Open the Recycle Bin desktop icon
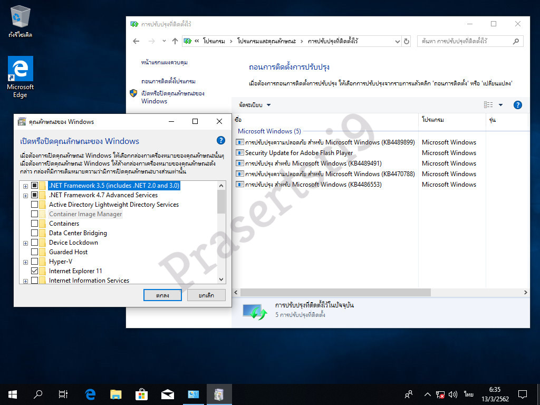This screenshot has height=405, width=540. (21, 21)
